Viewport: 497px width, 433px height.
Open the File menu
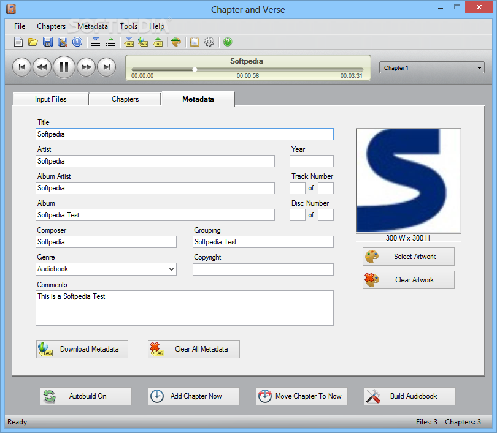click(20, 26)
